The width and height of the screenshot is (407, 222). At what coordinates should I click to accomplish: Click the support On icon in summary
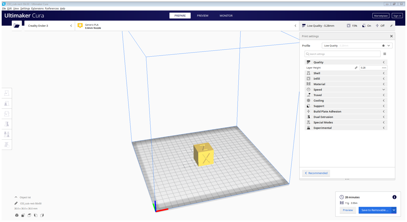click(364, 26)
